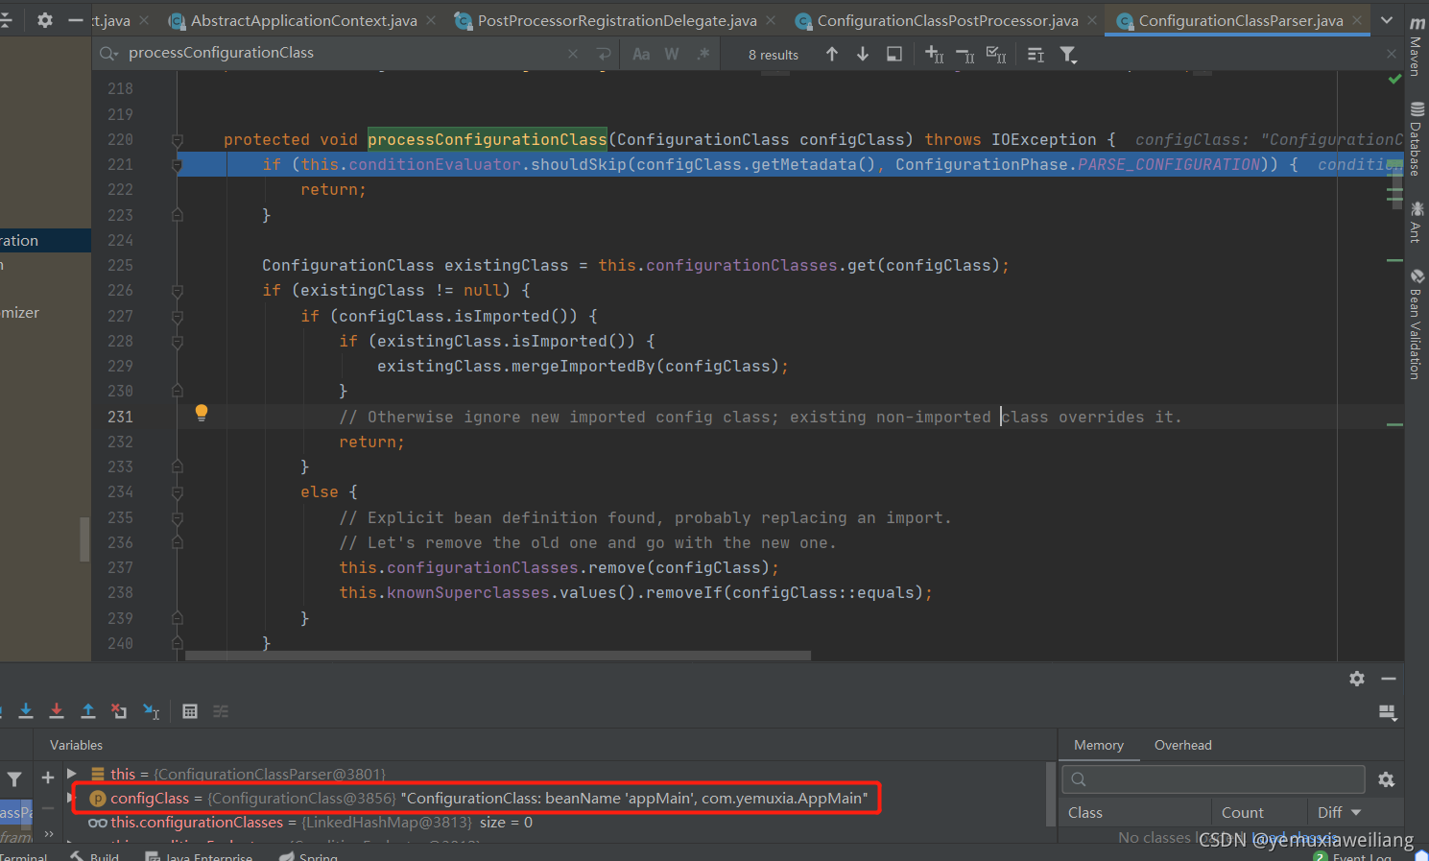Switch to ConfigurationClassPostProcessor.java tab

[x=947, y=20]
